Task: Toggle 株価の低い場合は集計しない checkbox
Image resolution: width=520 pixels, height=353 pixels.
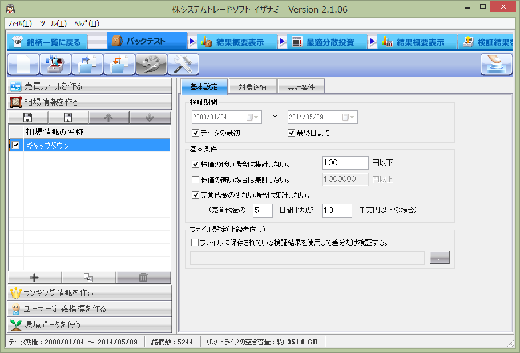Action: click(x=195, y=165)
